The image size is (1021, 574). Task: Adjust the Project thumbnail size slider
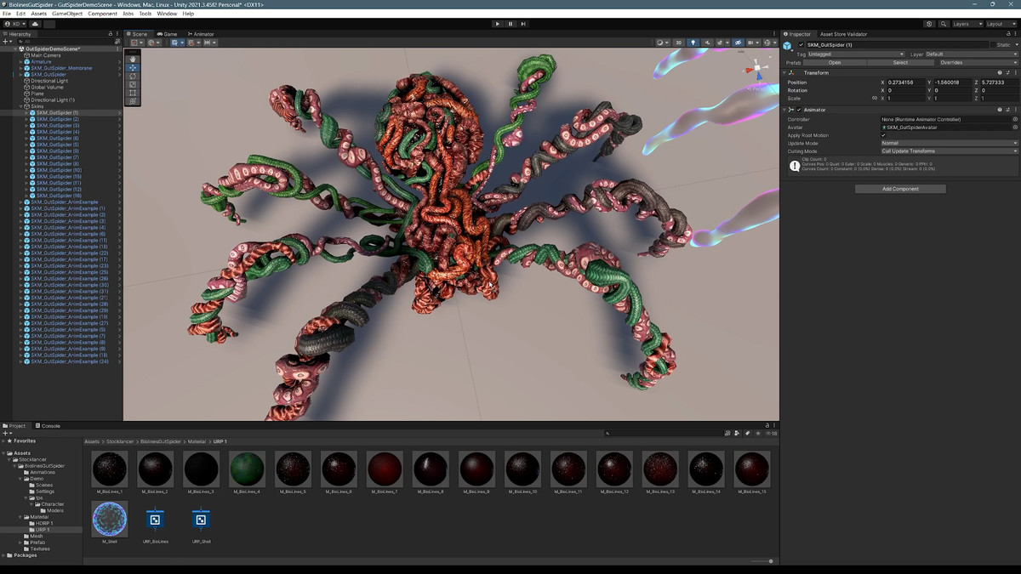click(771, 561)
